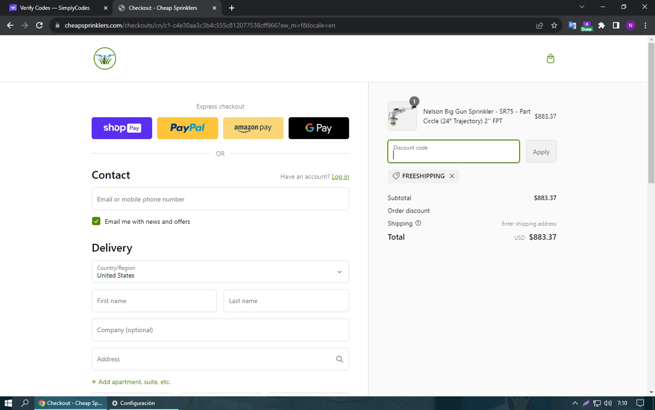The image size is (655, 410).
Task: Share this page via address bar icon
Action: (x=540, y=25)
